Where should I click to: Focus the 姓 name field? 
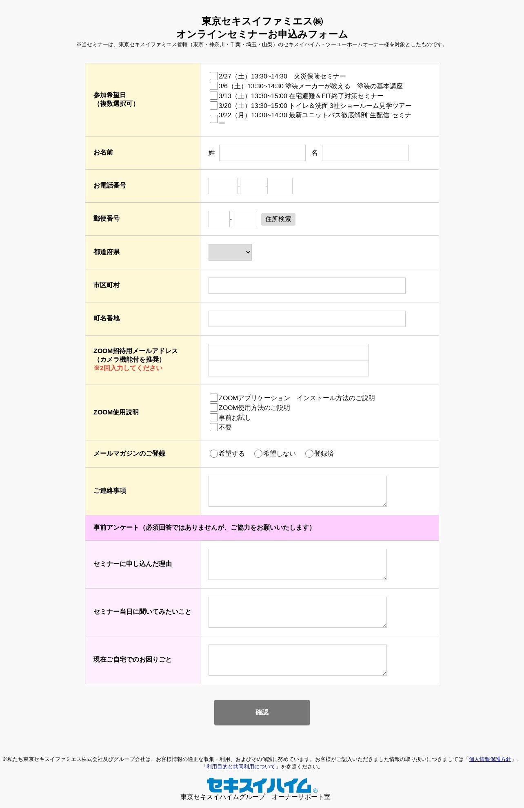coord(262,153)
